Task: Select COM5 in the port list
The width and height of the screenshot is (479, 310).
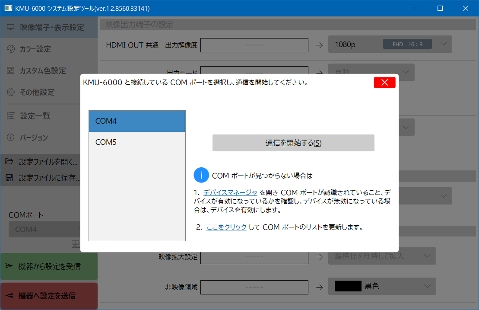Action: 136,142
